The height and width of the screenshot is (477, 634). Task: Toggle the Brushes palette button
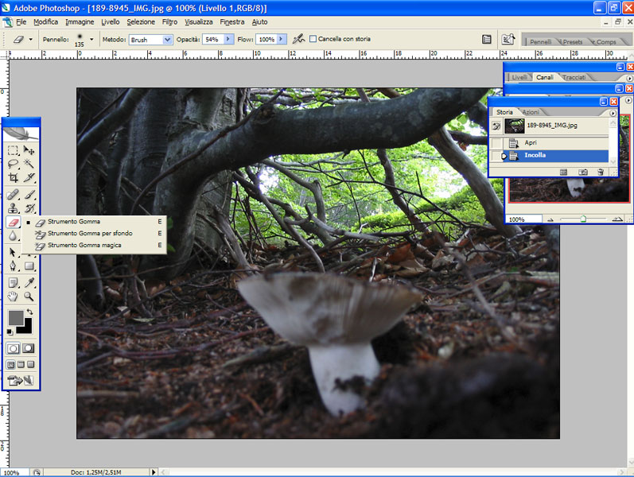click(x=486, y=39)
